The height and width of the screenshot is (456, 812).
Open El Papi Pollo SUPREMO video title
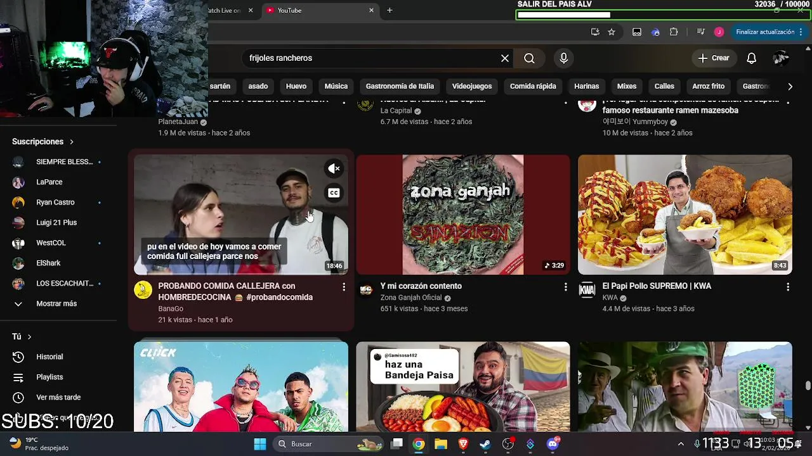(x=657, y=286)
